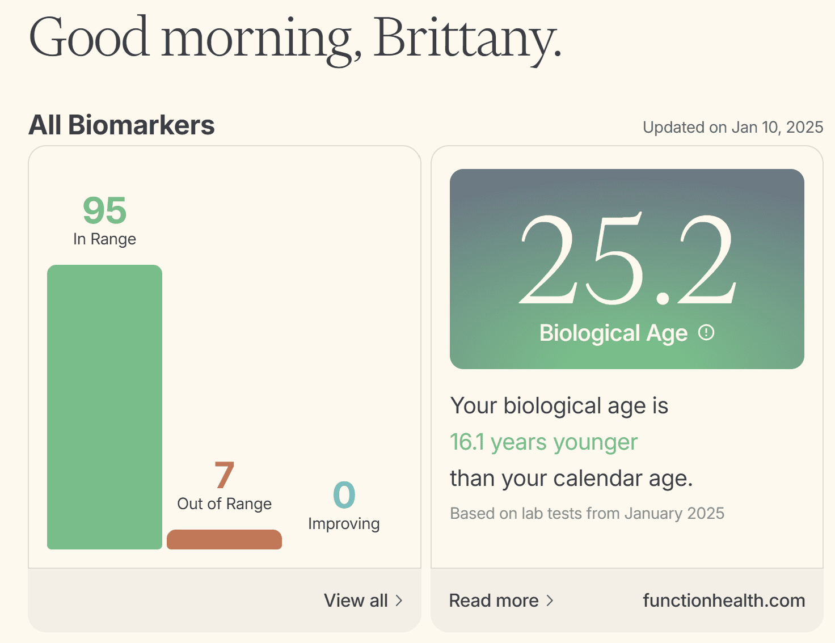The height and width of the screenshot is (643, 835).
Task: Click the Biological Age label text
Action: point(613,333)
